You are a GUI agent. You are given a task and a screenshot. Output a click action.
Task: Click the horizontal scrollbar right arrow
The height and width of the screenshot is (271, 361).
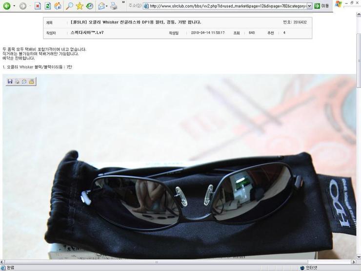(x=354, y=262)
